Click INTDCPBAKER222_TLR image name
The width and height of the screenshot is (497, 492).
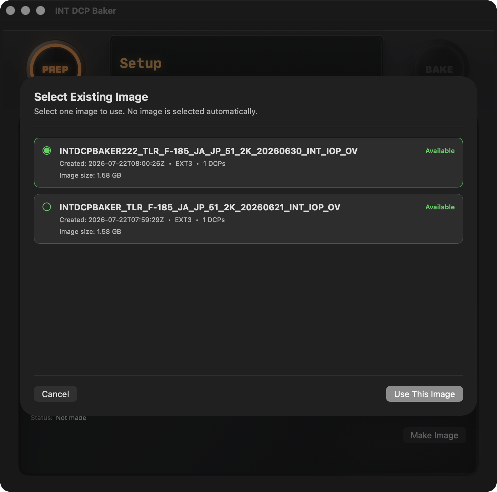click(208, 151)
